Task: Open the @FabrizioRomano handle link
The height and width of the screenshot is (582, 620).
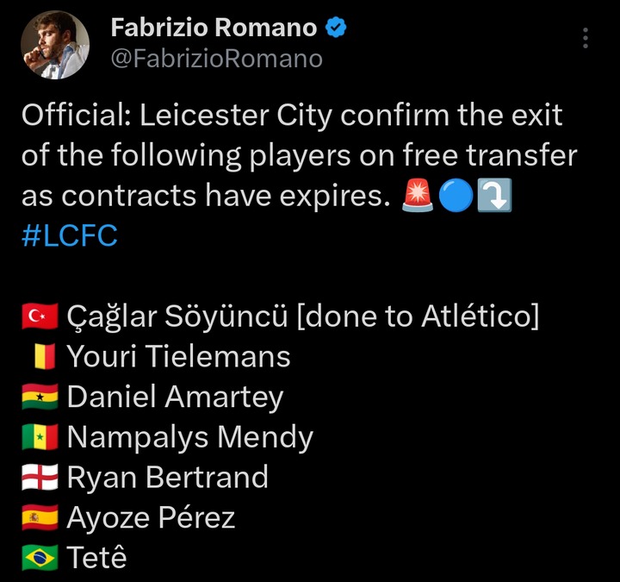Action: (216, 59)
